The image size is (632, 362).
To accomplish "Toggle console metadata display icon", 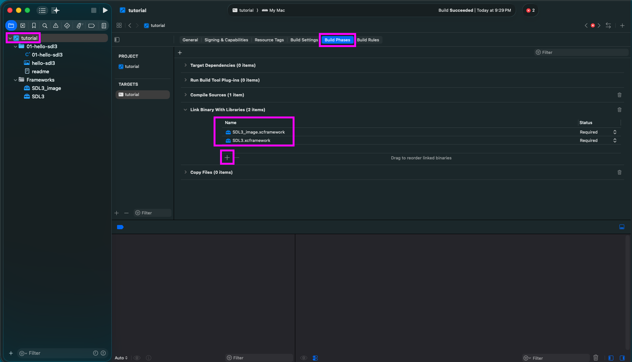I will pos(315,358).
